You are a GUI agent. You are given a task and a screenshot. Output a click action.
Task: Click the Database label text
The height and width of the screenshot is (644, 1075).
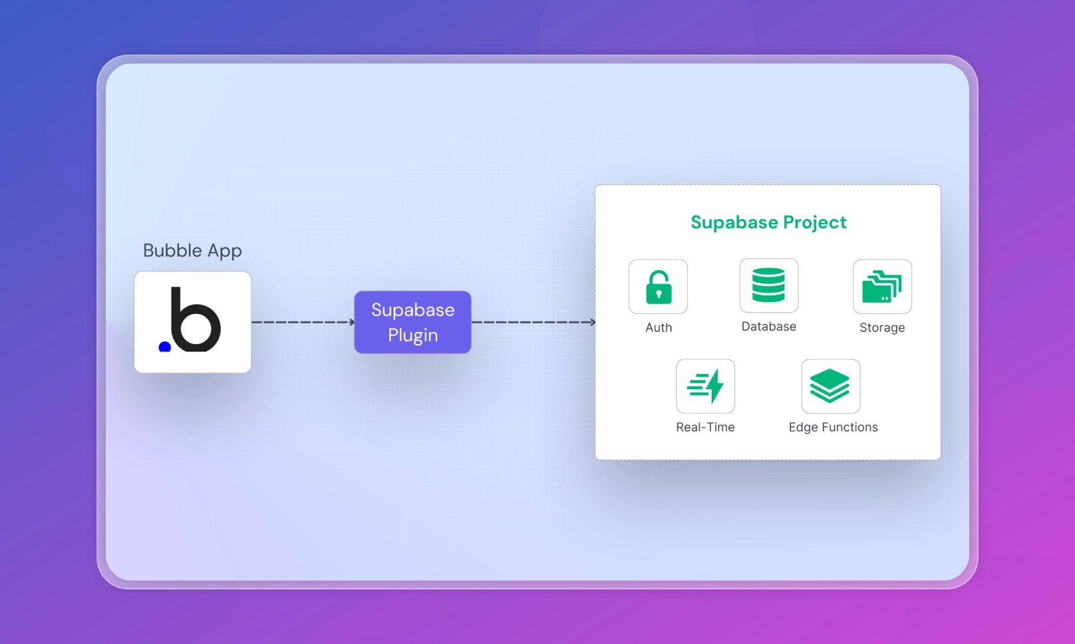pos(769,327)
